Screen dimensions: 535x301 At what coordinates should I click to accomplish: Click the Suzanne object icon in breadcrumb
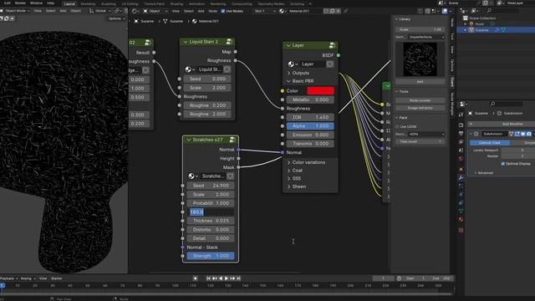point(136,21)
